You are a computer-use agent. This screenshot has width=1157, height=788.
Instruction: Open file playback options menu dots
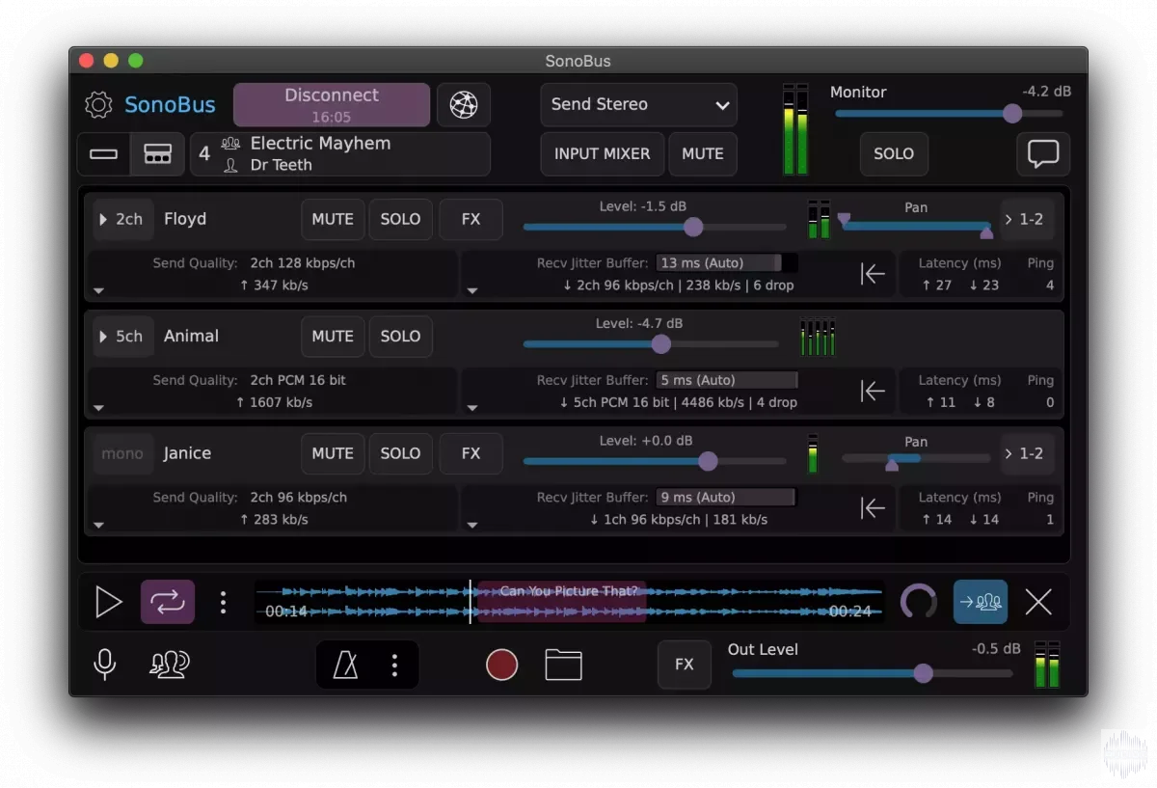(x=223, y=602)
